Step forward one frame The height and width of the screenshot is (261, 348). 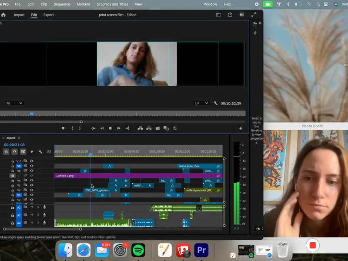tap(119, 128)
